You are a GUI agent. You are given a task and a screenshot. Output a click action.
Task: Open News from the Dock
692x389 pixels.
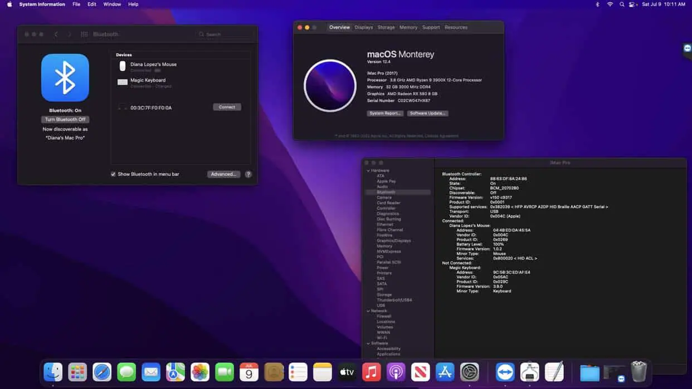click(421, 372)
